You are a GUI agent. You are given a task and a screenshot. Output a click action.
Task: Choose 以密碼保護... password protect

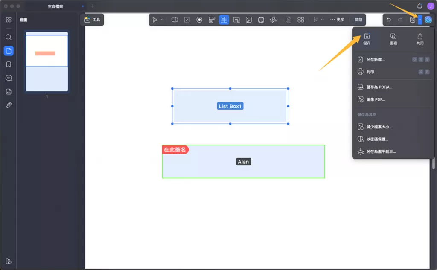[x=393, y=139]
